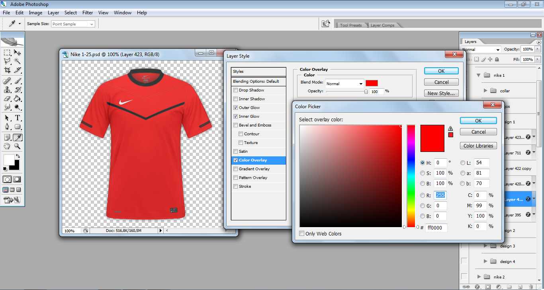Expand the nike 2 group

pos(479,277)
